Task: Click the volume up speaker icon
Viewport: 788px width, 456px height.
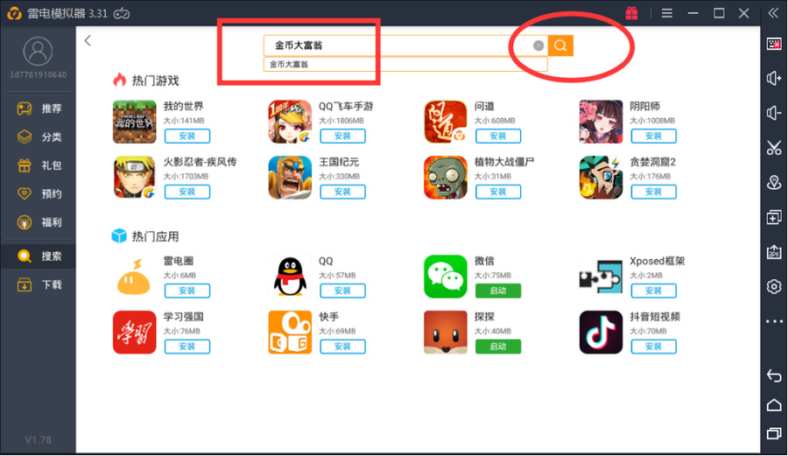Action: [x=774, y=79]
